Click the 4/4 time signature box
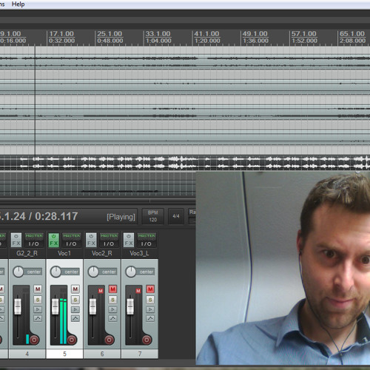 click(x=176, y=216)
